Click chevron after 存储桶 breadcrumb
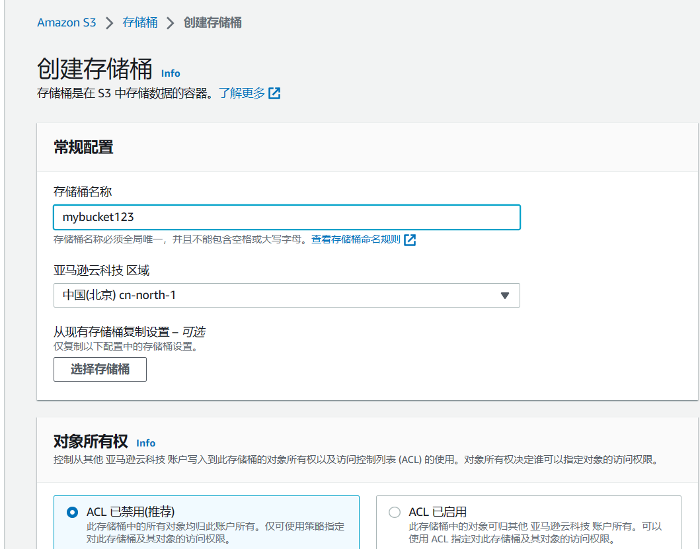Viewport: 700px width, 549px height. [x=171, y=22]
